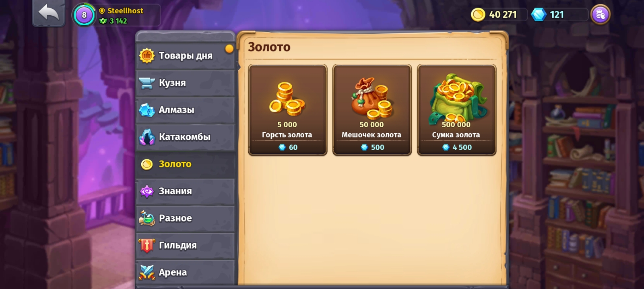The image size is (644, 289).
Task: Open the Разное category
Action: (185, 218)
